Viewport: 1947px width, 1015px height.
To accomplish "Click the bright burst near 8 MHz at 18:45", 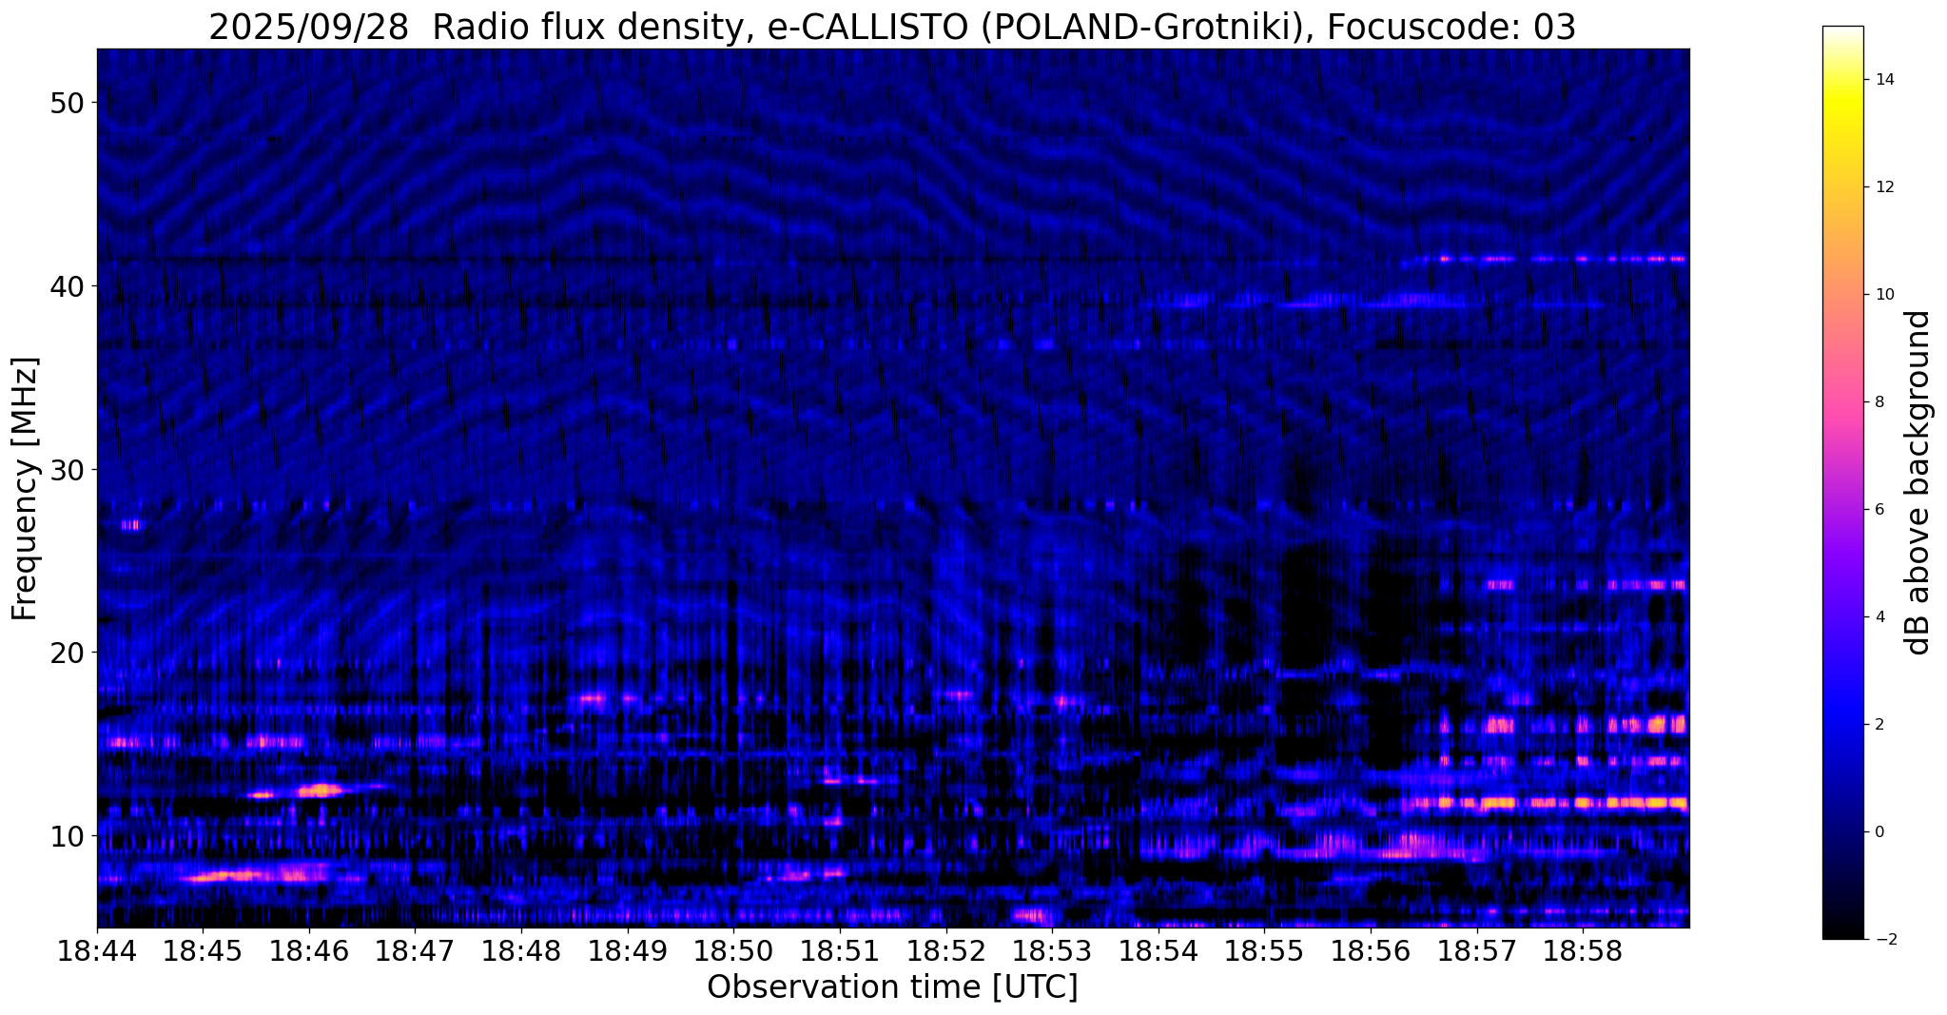I will pyautogui.click(x=255, y=874).
